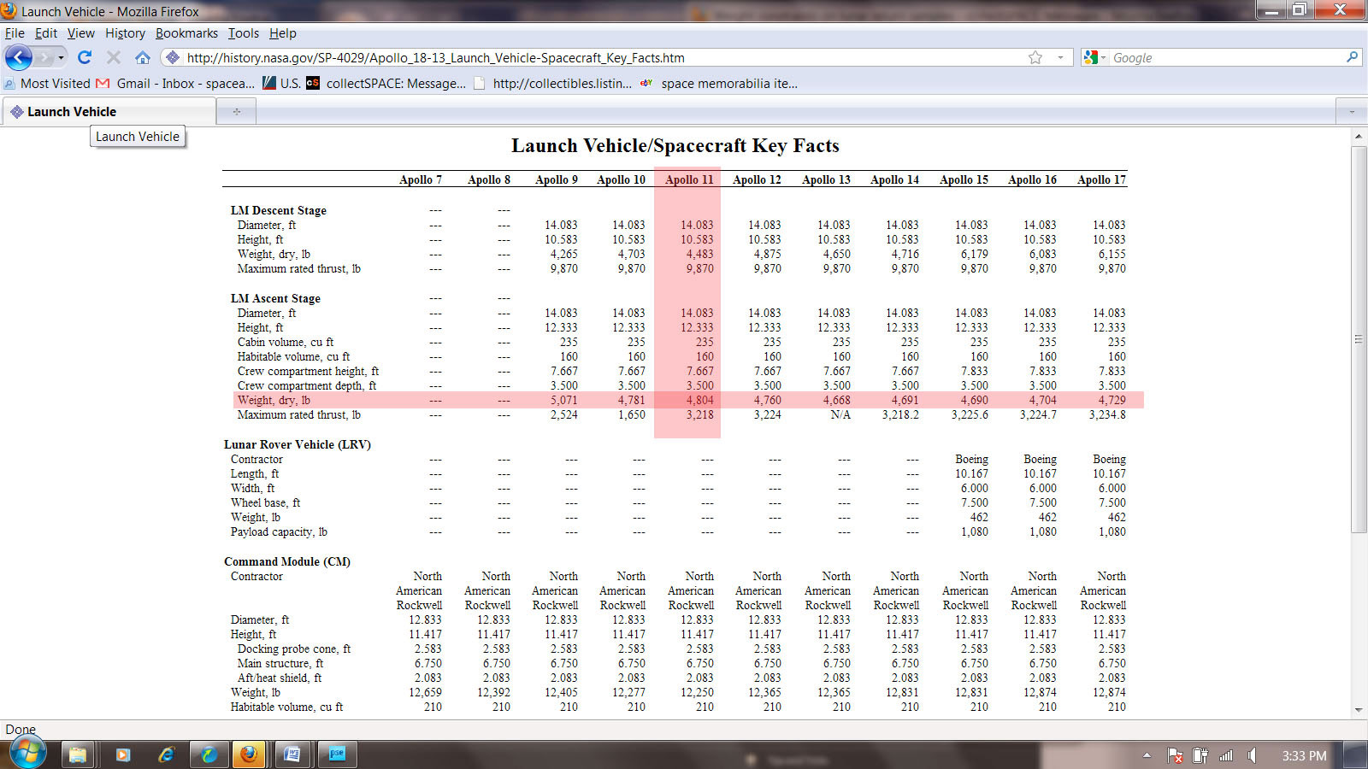Open the Help menu
The height and width of the screenshot is (769, 1368).
click(283, 33)
